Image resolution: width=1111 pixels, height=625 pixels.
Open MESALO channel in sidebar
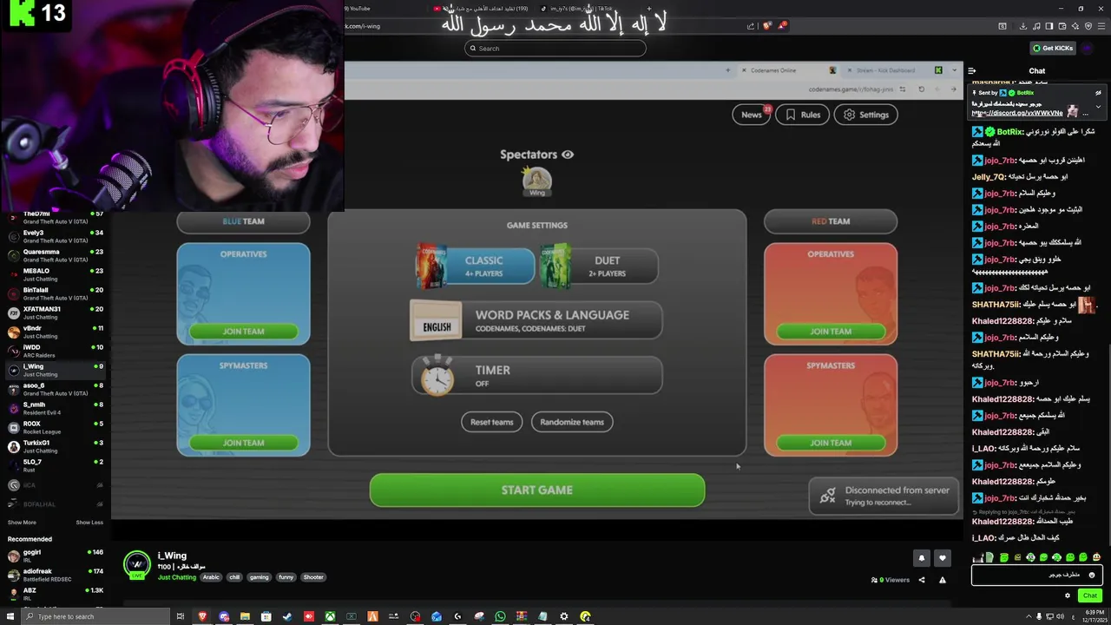[55, 274]
